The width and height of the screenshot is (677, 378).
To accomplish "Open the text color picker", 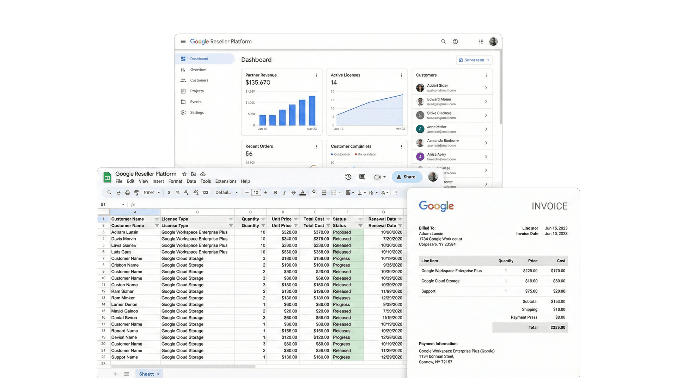I will pos(303,193).
